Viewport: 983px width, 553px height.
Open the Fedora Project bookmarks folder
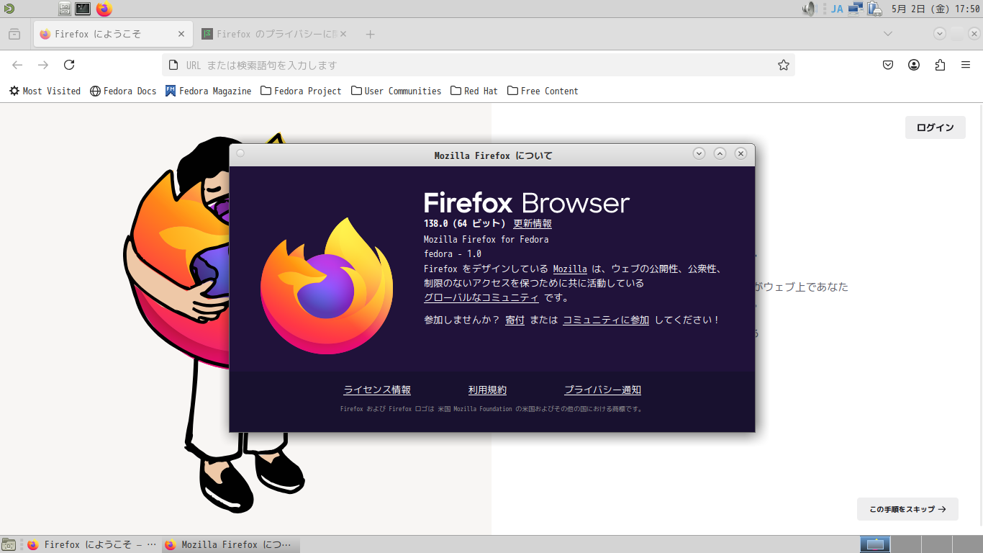point(301,91)
